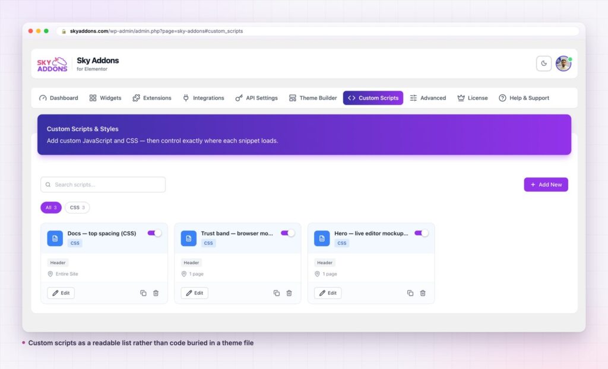
Task: Click the Header label on Trust band card
Action: [x=191, y=263]
